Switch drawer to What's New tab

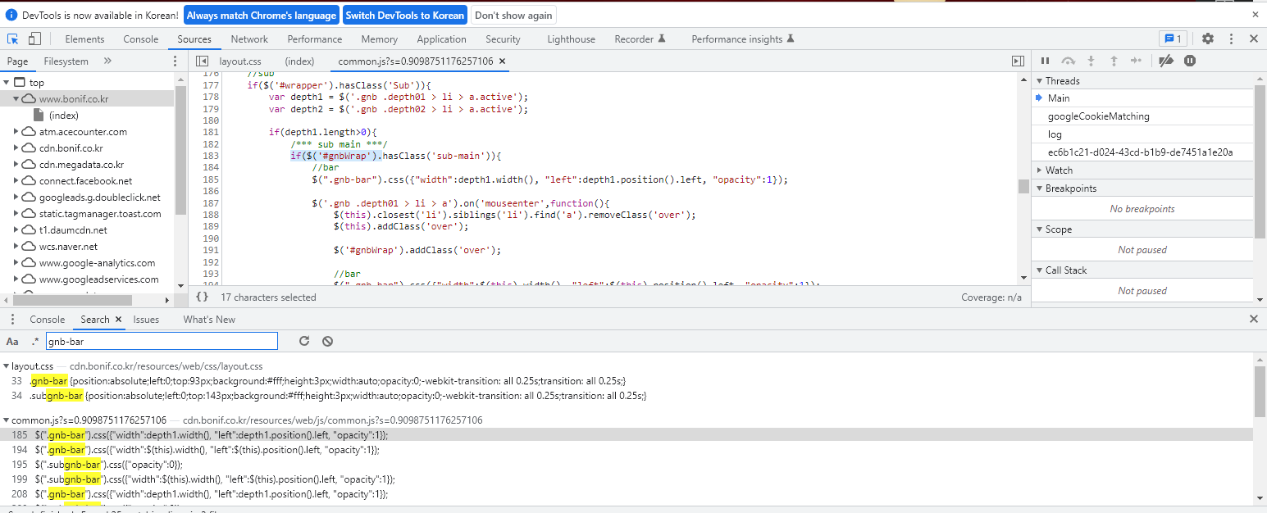click(x=209, y=320)
